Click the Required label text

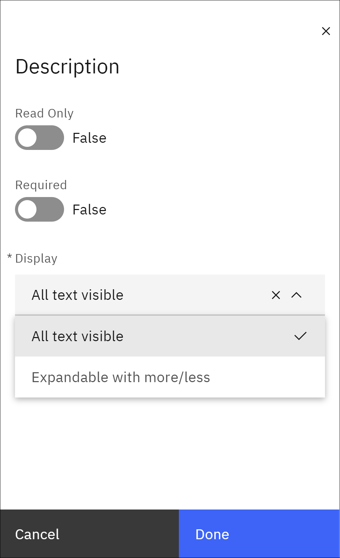pos(41,185)
